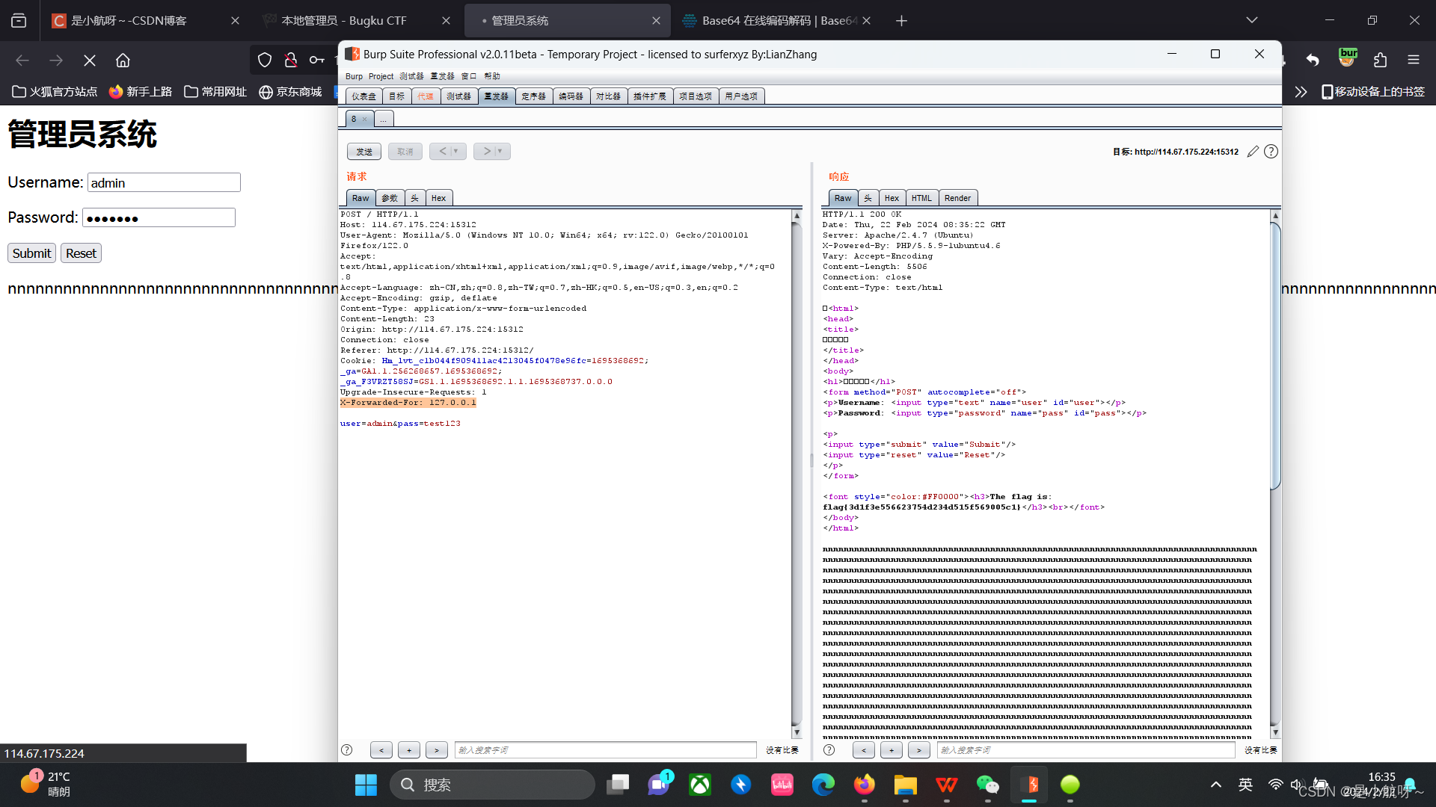Open 京东商城 bookmark
This screenshot has height=807, width=1436.
(x=290, y=91)
